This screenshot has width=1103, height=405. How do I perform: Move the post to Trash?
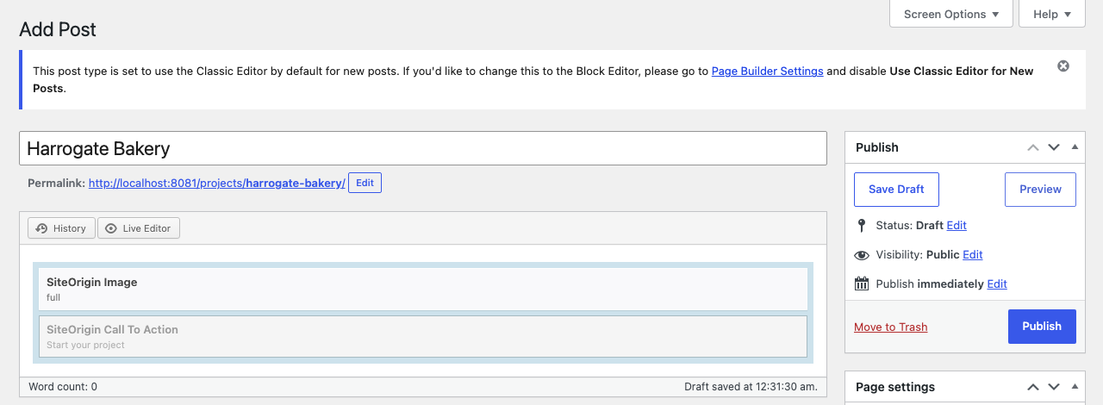click(x=891, y=327)
